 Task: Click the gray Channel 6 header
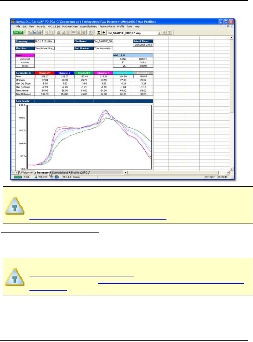pos(143,73)
